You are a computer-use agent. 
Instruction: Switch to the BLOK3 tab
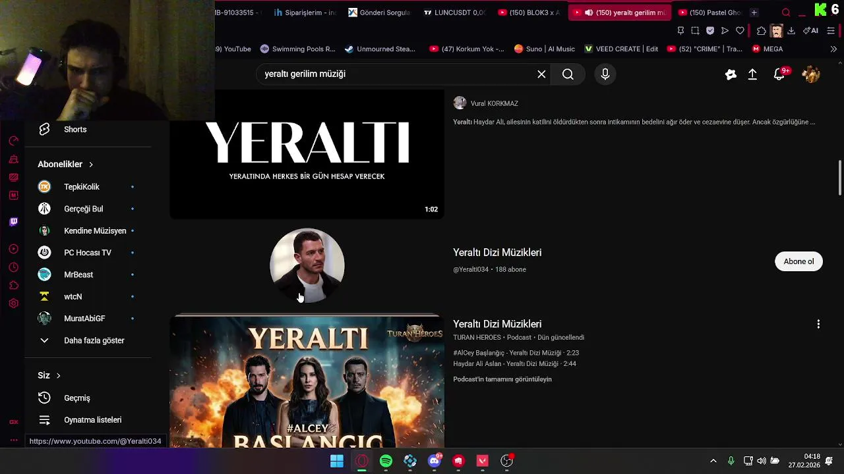point(529,13)
